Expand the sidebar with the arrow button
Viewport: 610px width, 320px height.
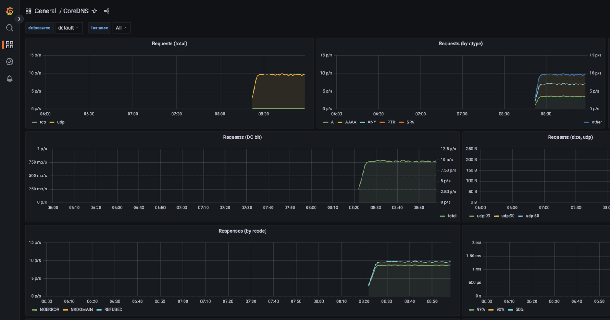pos(19,19)
